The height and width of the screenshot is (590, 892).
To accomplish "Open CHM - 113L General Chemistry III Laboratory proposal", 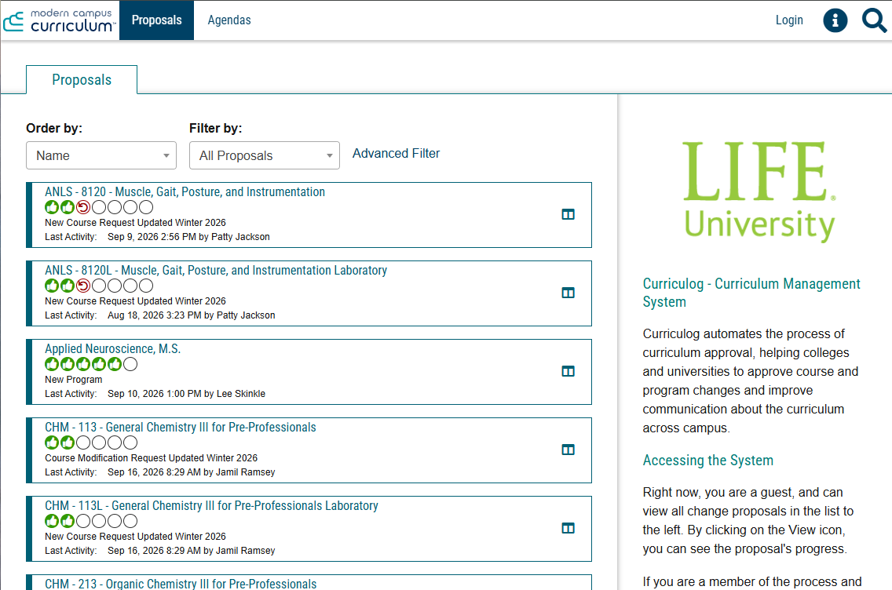I will 212,506.
